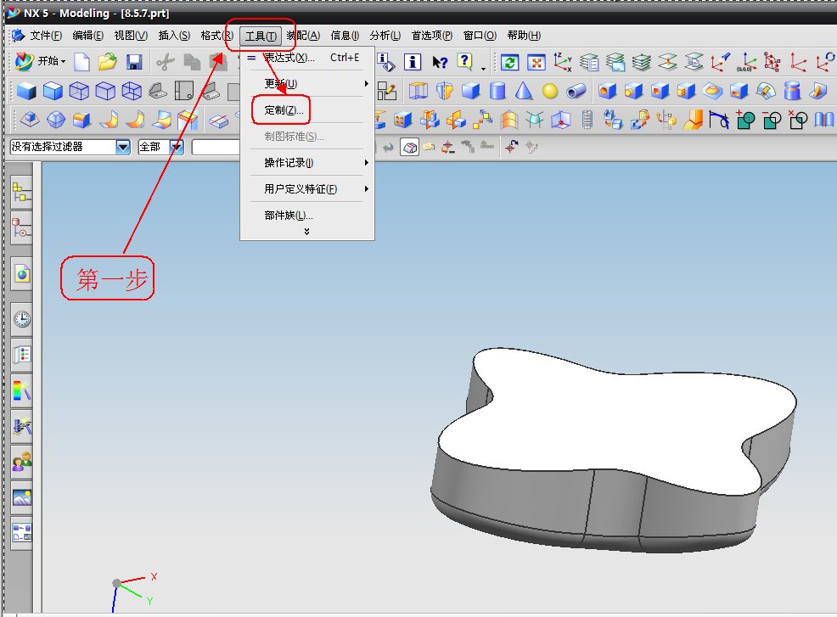Screen dimensions: 837x617
Task: Refresh the view with the green arrows icon
Action: point(509,62)
